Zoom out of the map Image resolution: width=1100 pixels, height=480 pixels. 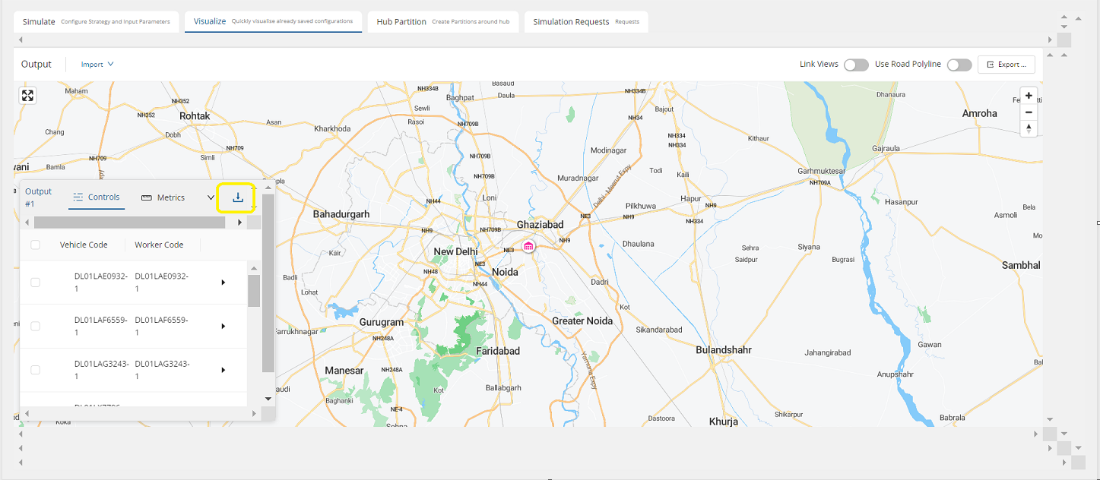1029,112
